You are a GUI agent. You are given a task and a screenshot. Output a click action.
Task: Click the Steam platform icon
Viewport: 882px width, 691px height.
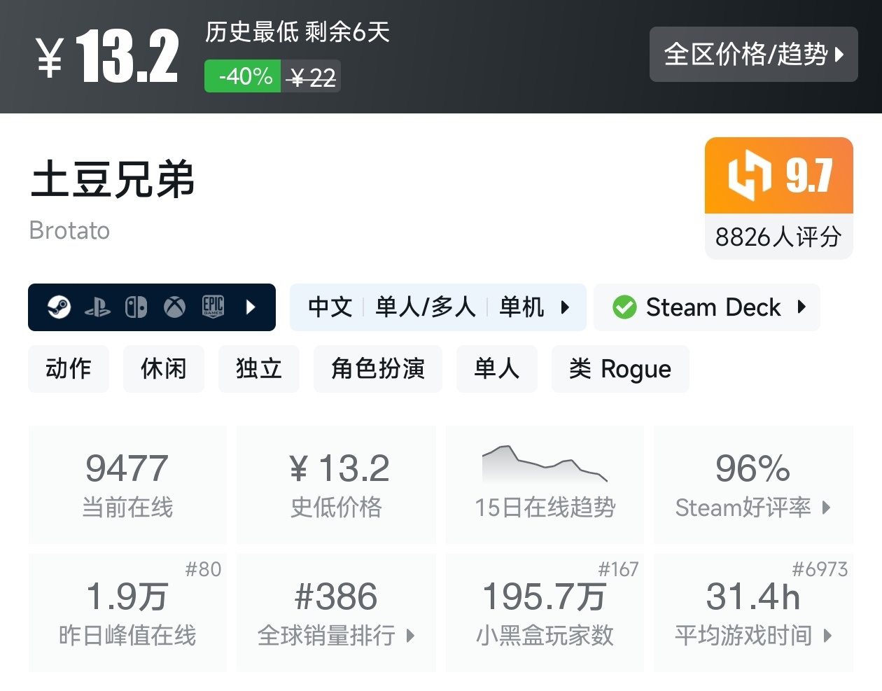coord(59,307)
